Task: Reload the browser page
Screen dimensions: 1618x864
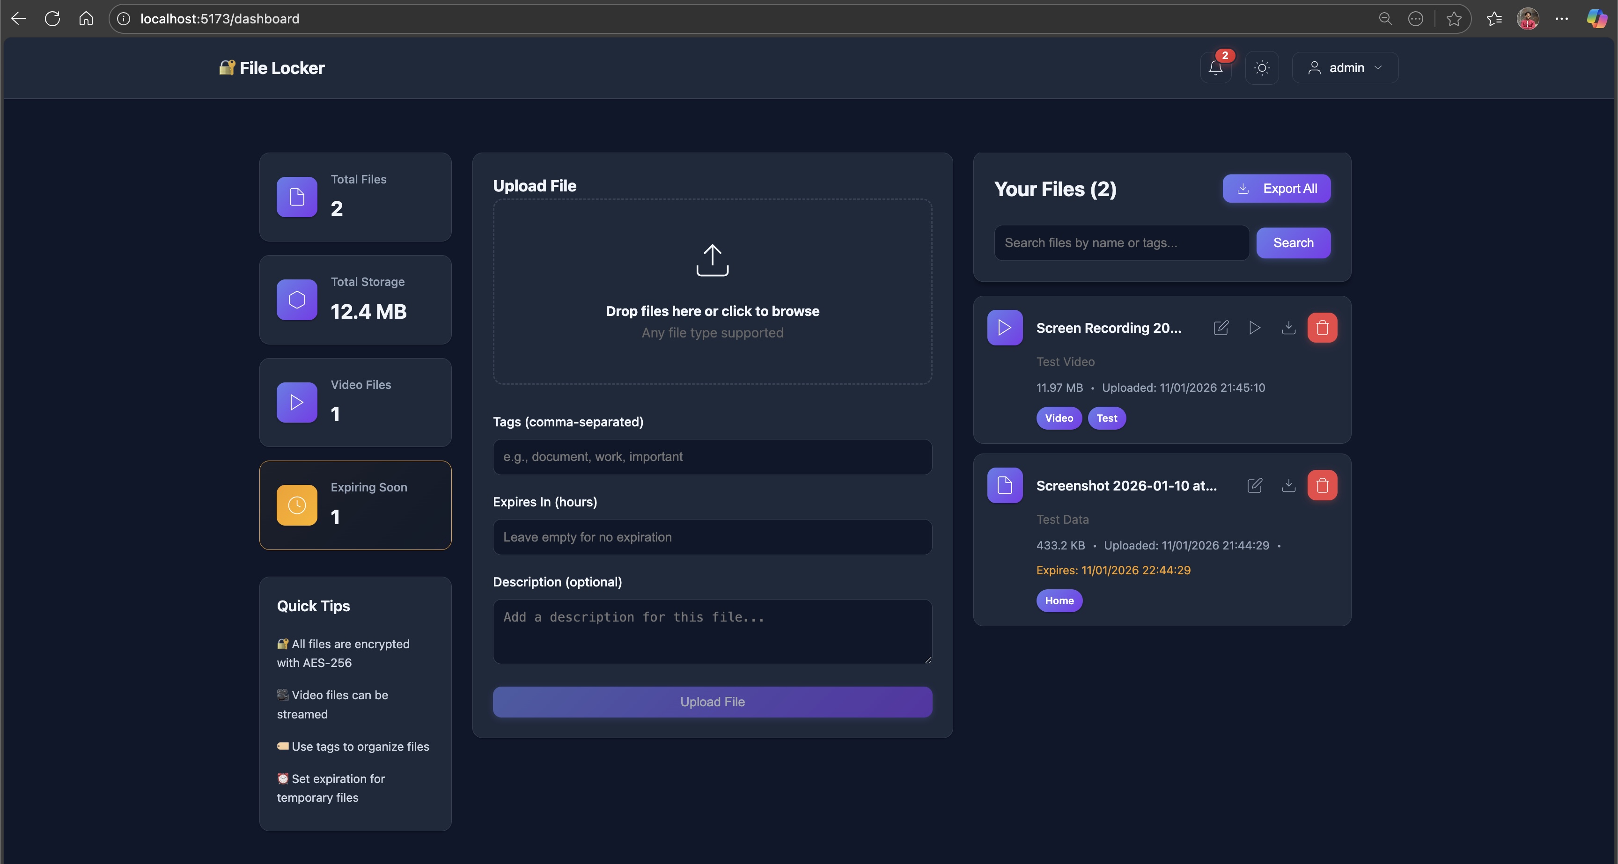Action: click(x=52, y=19)
